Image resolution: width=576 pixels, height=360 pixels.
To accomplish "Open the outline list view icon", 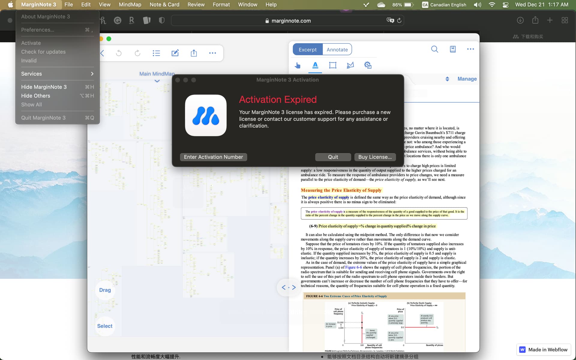I will (x=156, y=53).
